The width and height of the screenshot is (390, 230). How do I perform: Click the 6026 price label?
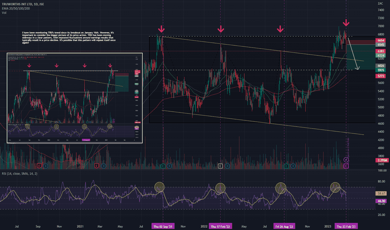click(x=380, y=66)
